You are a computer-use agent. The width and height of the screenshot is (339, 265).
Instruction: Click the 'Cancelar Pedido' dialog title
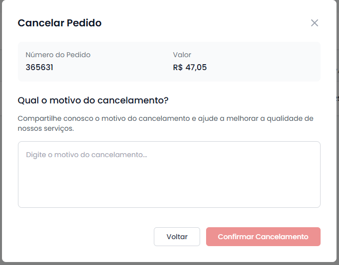click(60, 23)
